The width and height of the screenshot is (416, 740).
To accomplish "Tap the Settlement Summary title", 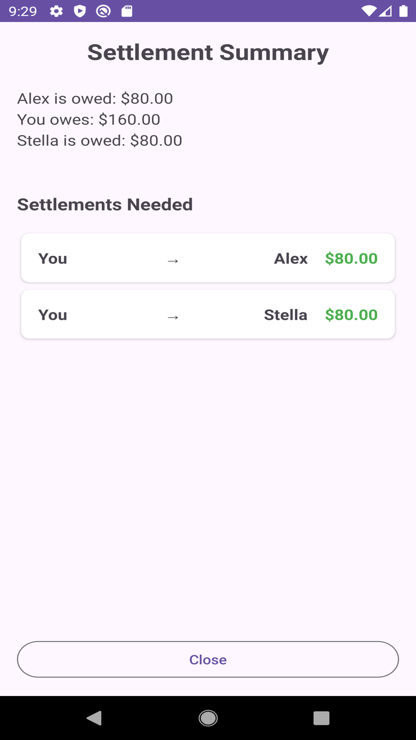I will click(208, 52).
